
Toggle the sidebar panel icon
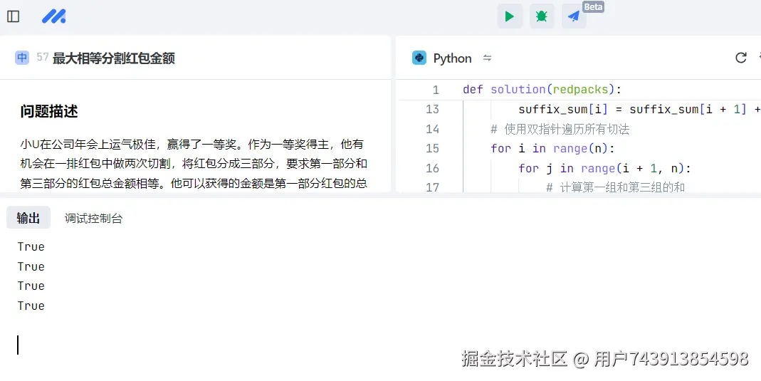13,16
